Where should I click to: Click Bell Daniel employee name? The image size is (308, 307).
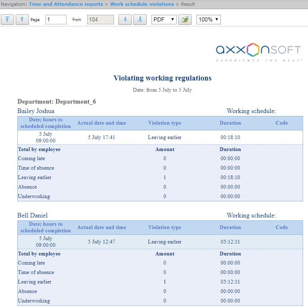pyautogui.click(x=32, y=215)
